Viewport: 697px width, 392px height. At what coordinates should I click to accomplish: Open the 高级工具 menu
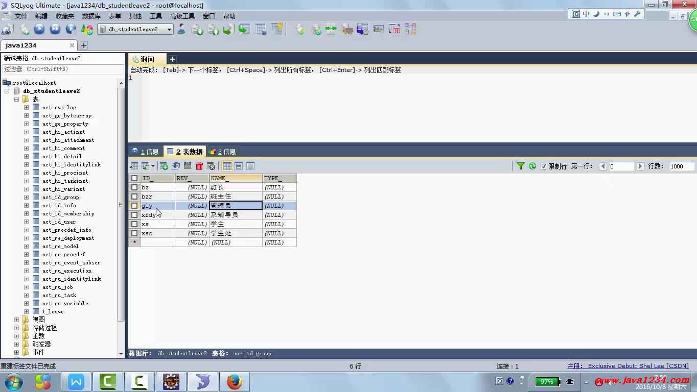(x=182, y=16)
